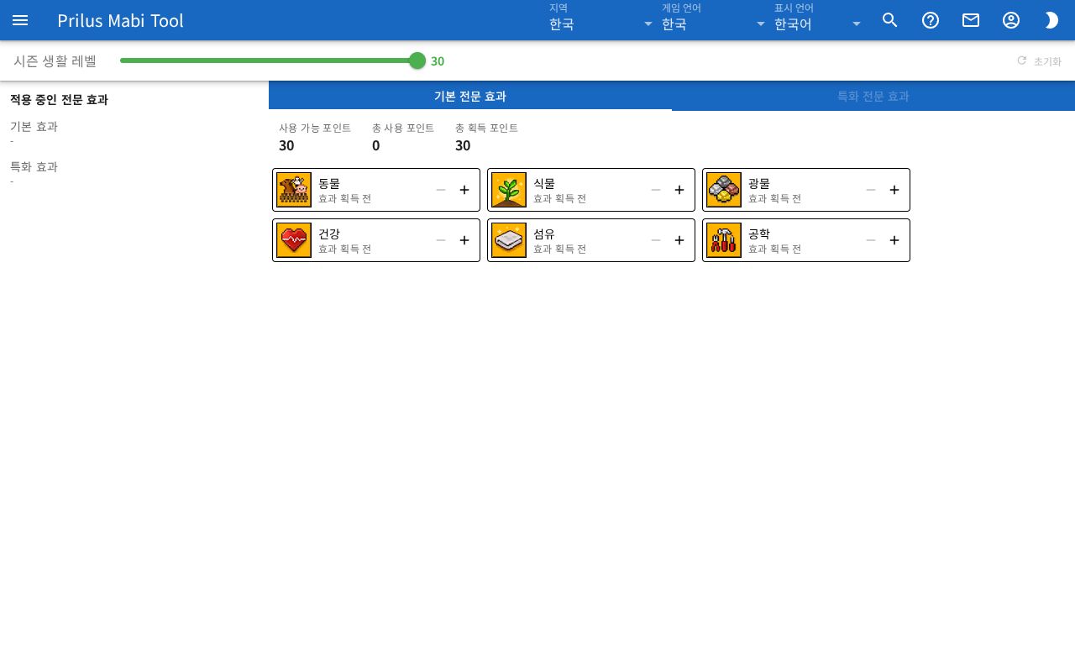The width and height of the screenshot is (1075, 672).
Task: Open the hamburger navigation menu
Action: (20, 20)
